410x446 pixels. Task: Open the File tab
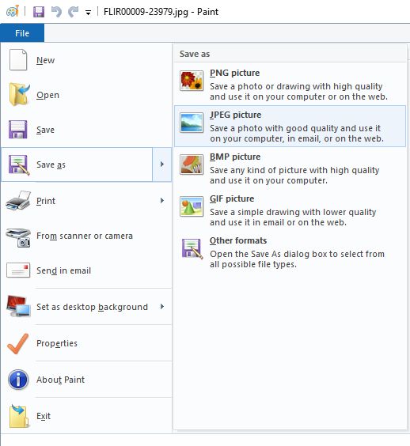coord(22,33)
